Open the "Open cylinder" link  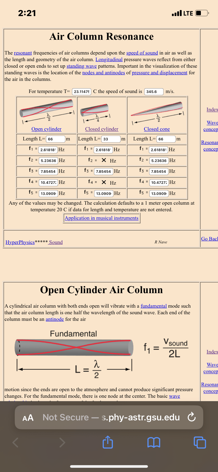point(46,129)
